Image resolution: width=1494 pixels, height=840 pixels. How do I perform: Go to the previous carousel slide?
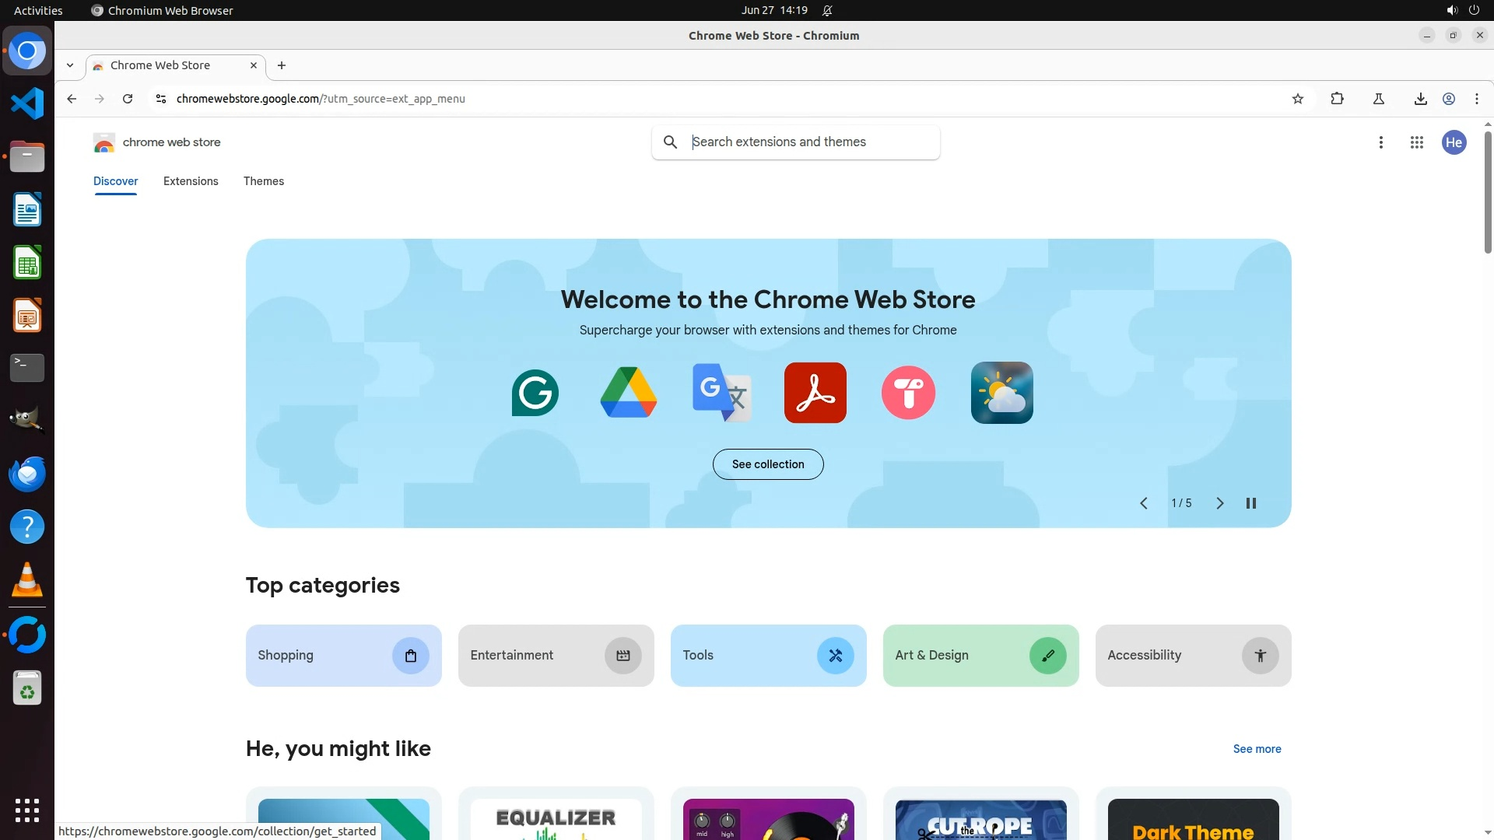click(x=1143, y=503)
